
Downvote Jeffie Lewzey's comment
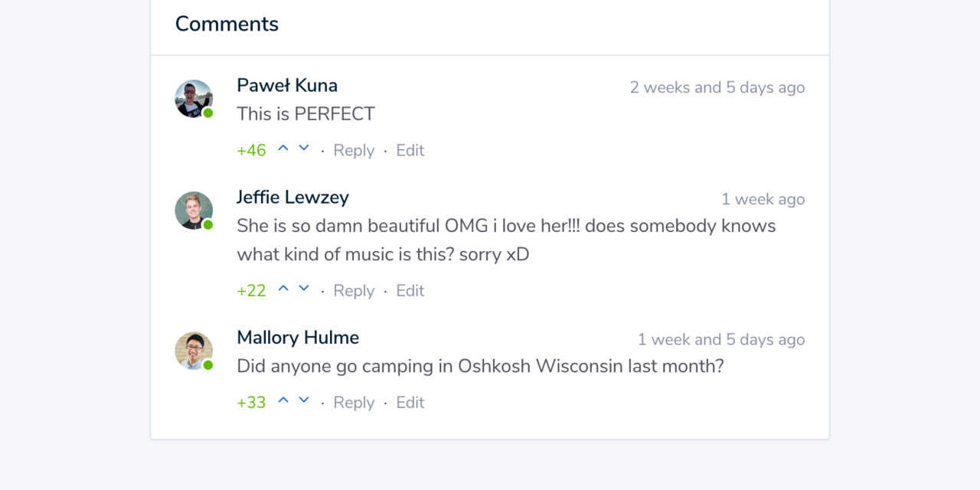tap(304, 289)
